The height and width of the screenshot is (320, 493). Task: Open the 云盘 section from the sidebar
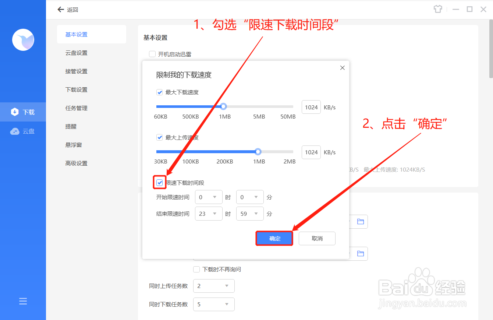point(23,131)
